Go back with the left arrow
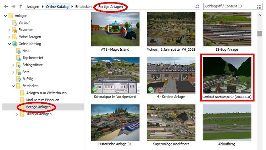The height and width of the screenshot is (150, 266). coord(6,6)
